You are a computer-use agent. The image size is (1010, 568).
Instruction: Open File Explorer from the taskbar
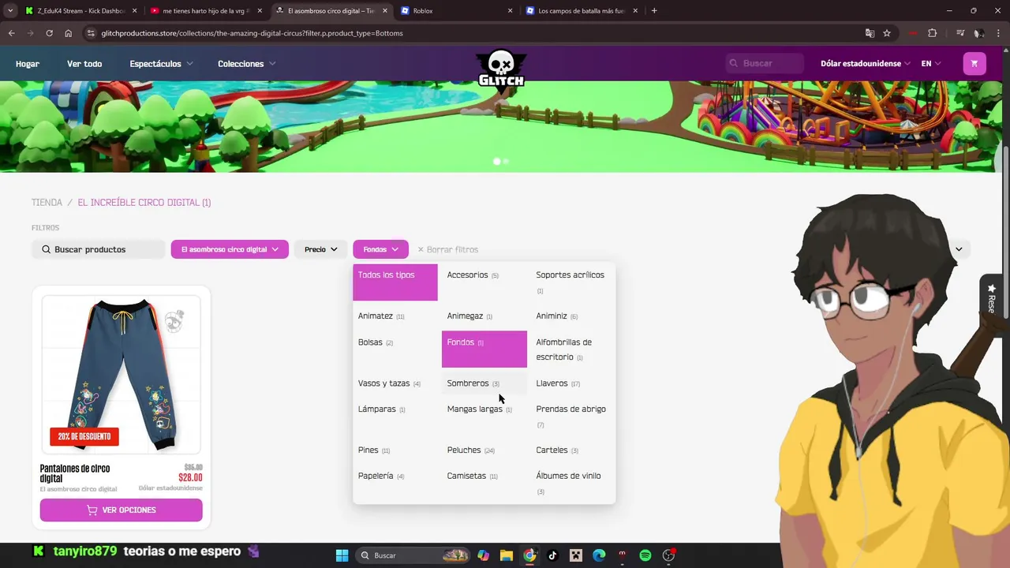pyautogui.click(x=507, y=555)
